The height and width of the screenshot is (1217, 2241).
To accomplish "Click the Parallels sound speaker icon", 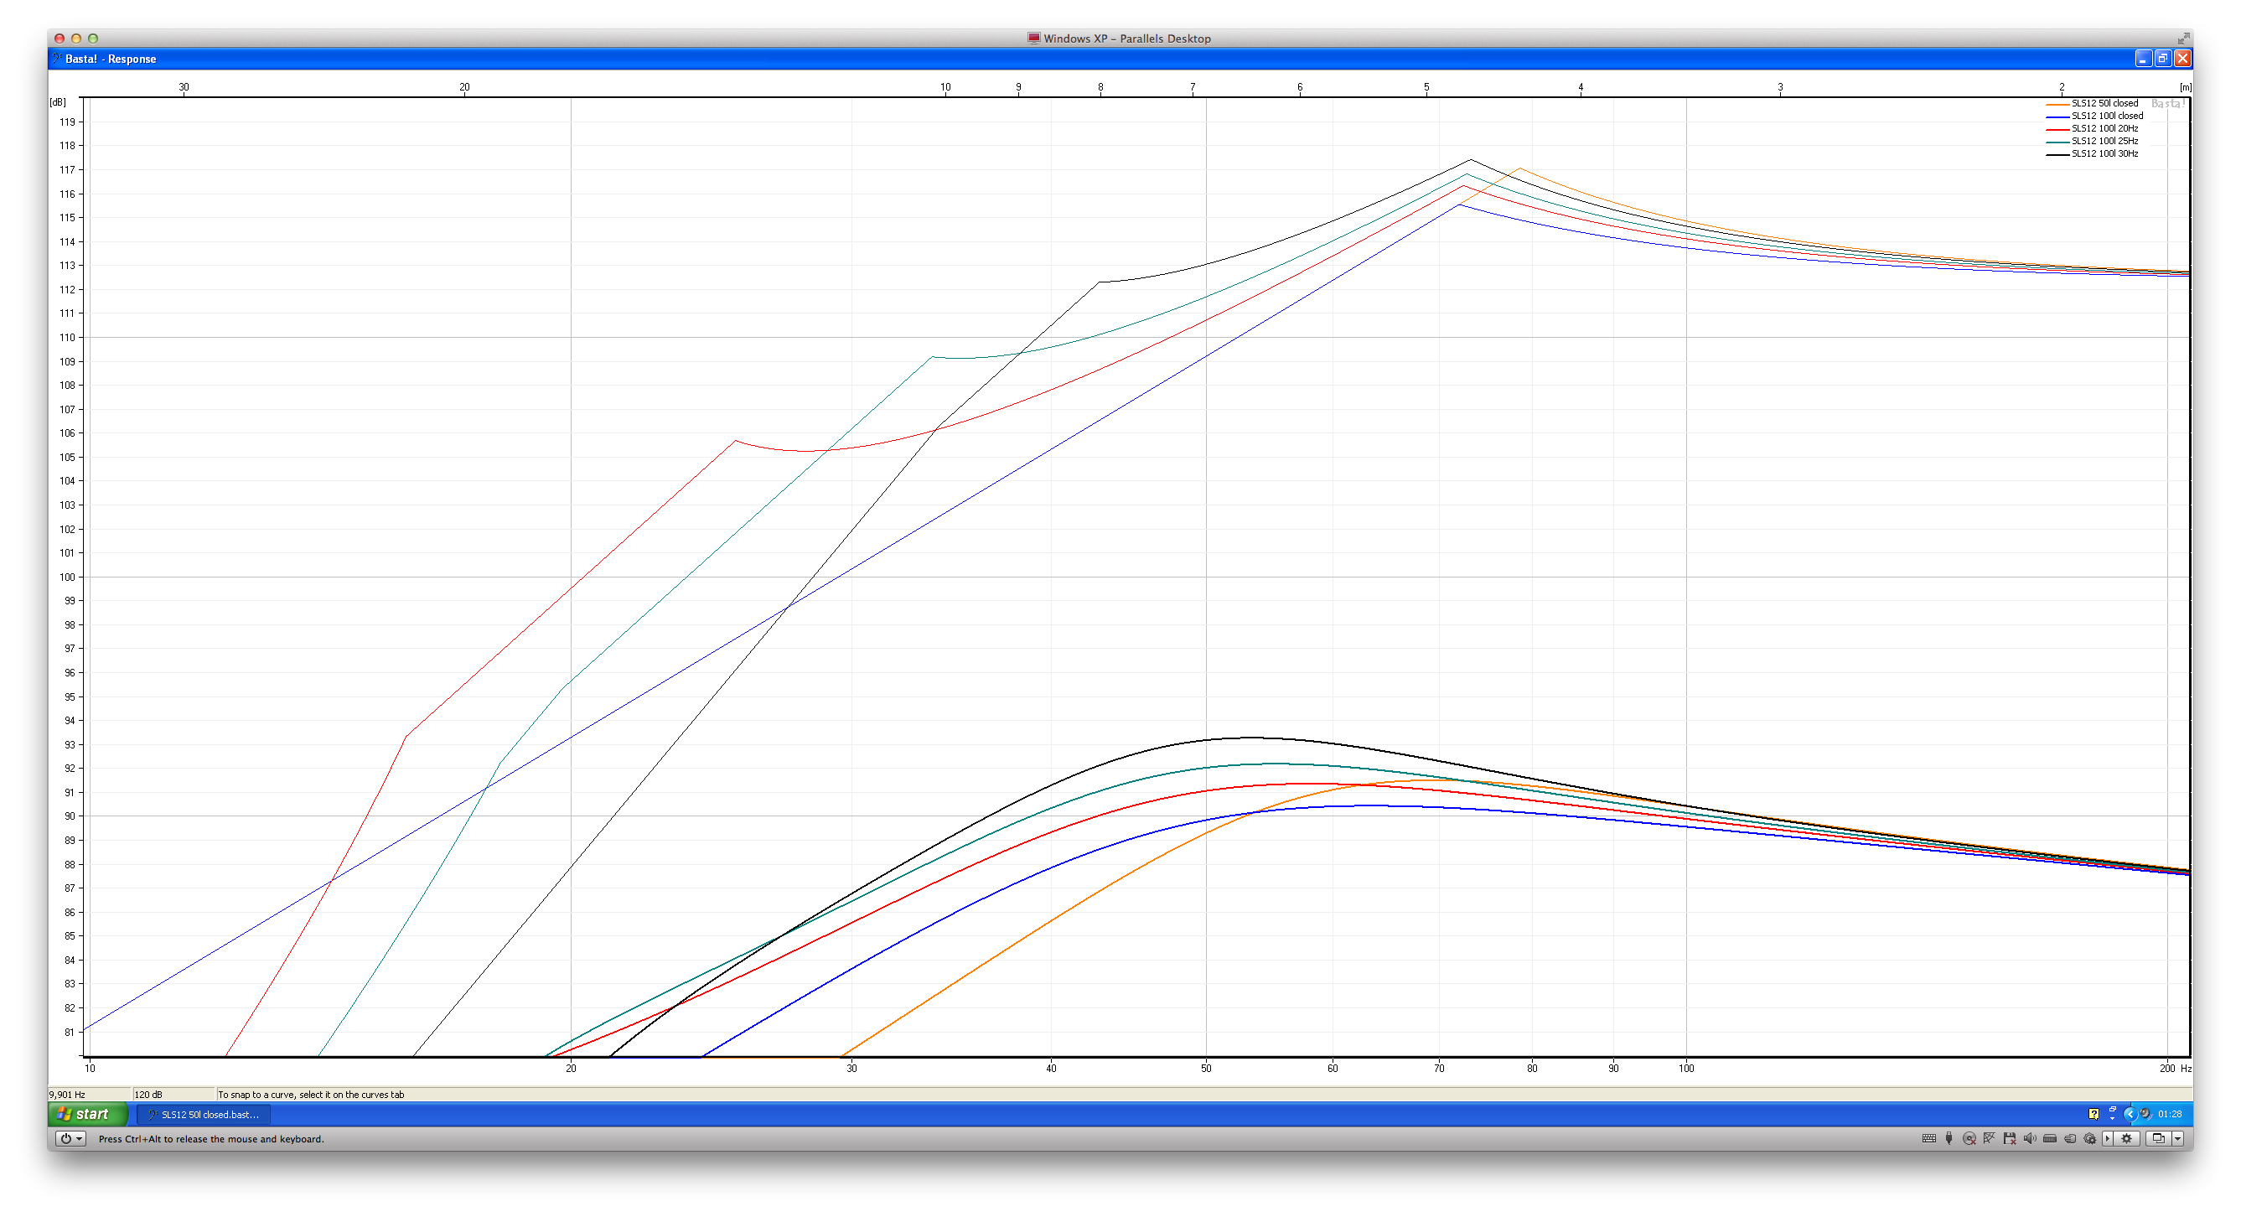I will (x=2030, y=1138).
